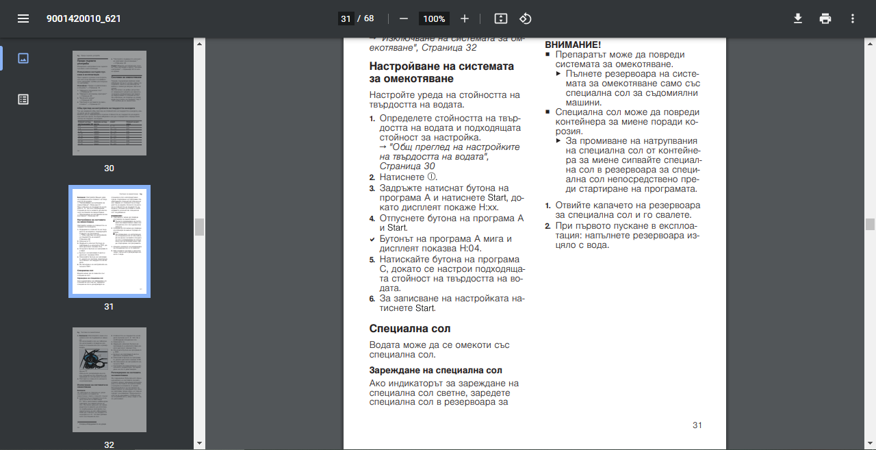Zoom in with the plus button

click(465, 18)
